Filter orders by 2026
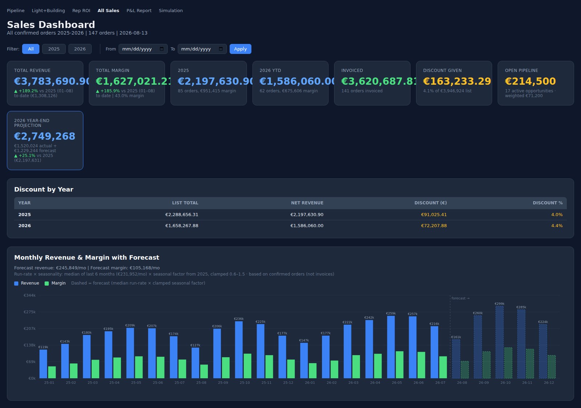 (80, 49)
